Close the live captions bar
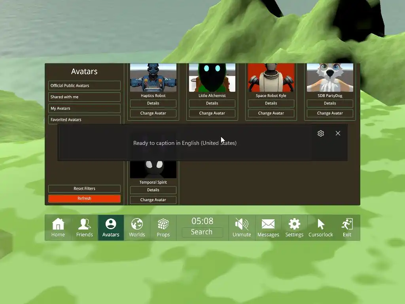The image size is (405, 304). click(x=338, y=133)
